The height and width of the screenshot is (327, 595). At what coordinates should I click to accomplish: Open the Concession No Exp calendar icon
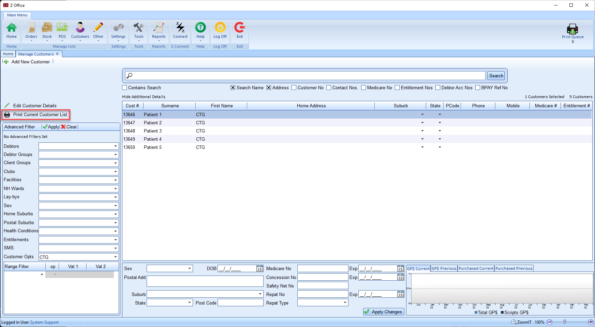(x=400, y=277)
